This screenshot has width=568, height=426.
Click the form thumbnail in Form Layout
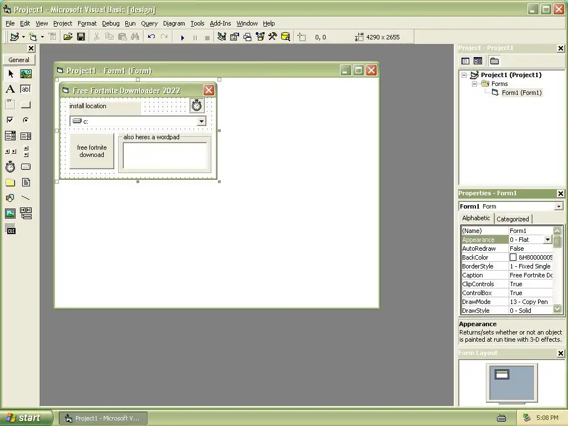(501, 374)
